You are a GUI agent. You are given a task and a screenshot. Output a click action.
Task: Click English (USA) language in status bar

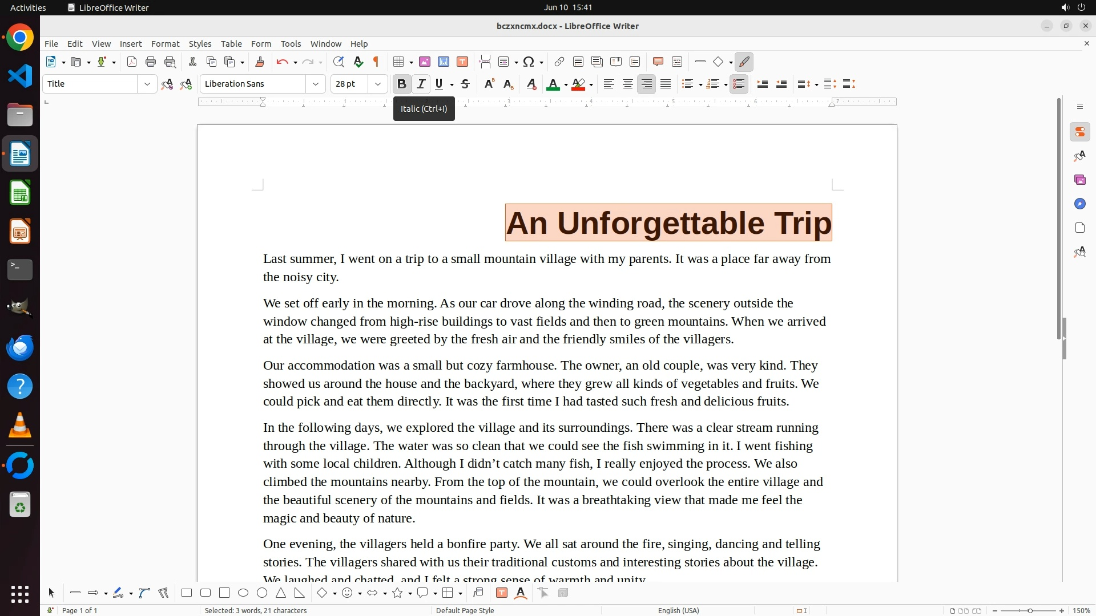pos(678,610)
